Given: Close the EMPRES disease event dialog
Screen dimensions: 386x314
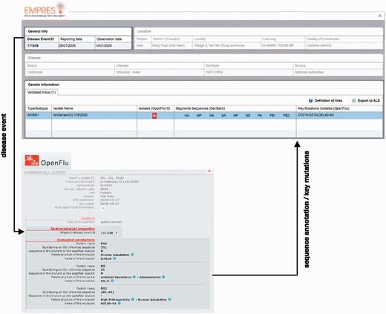Looking at the screenshot, I should 379,16.
